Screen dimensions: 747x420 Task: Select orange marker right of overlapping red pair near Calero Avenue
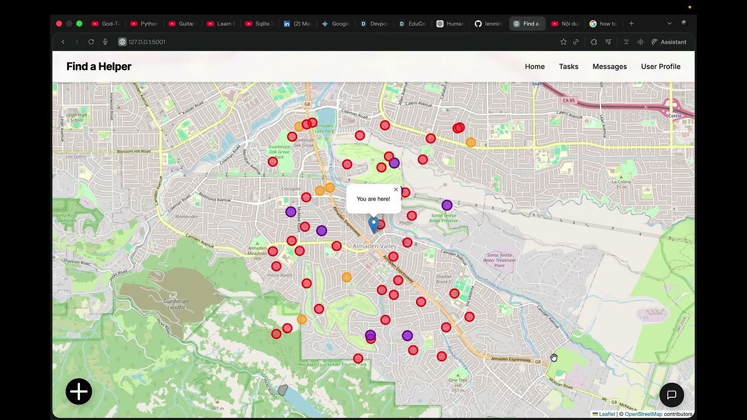click(x=470, y=142)
